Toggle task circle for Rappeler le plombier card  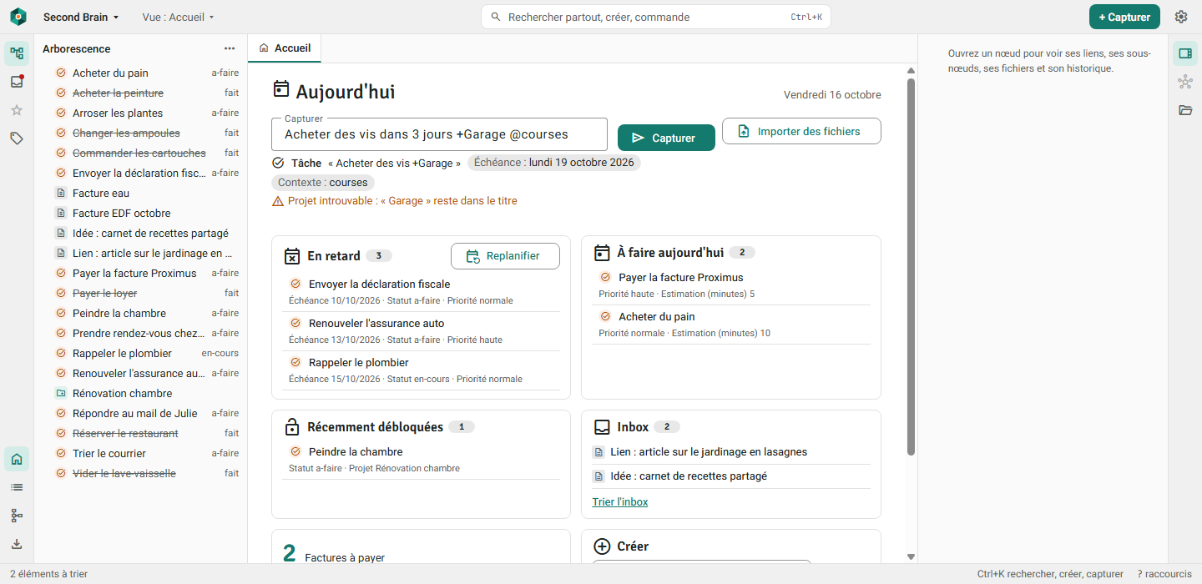(x=295, y=362)
